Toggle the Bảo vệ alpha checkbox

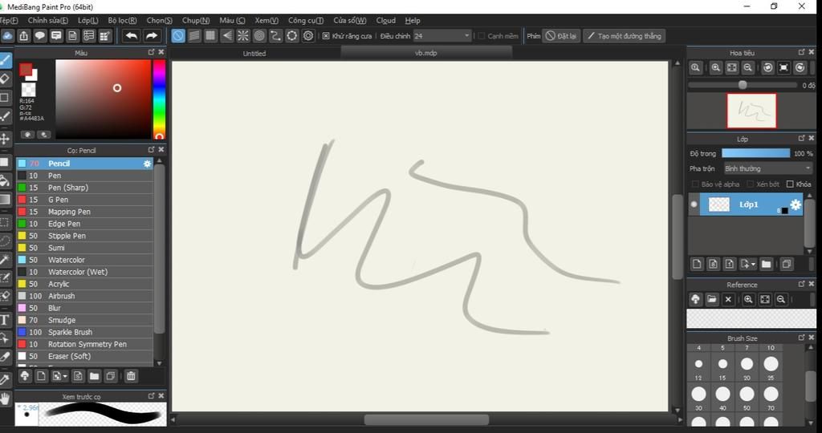pos(695,184)
